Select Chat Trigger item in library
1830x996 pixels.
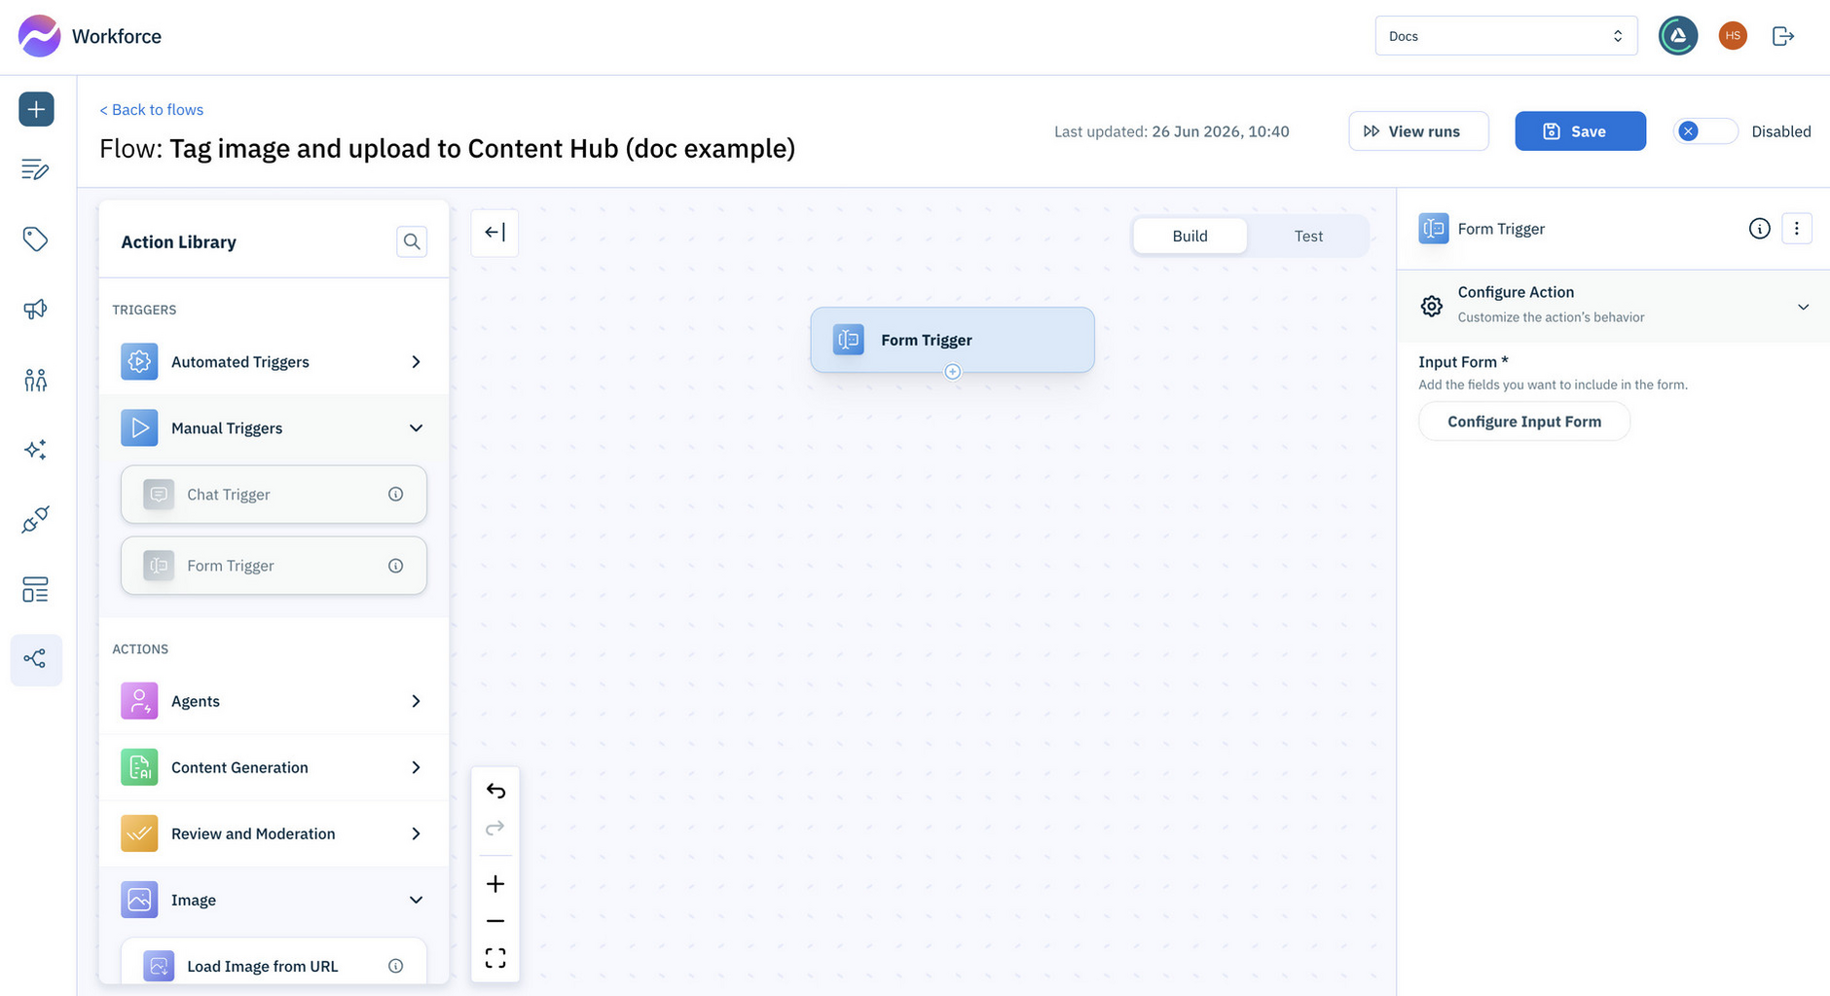pyautogui.click(x=274, y=495)
